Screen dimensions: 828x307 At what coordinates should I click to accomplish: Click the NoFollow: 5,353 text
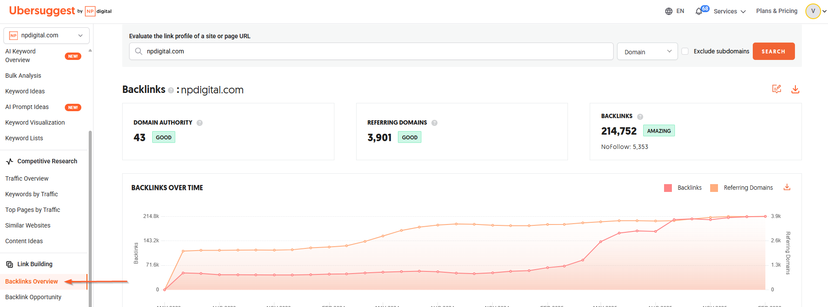click(x=624, y=147)
